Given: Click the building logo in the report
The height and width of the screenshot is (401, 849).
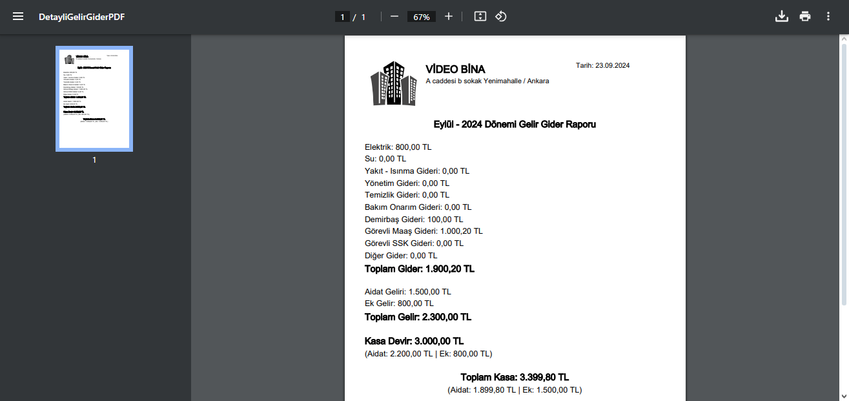Looking at the screenshot, I should pyautogui.click(x=393, y=83).
